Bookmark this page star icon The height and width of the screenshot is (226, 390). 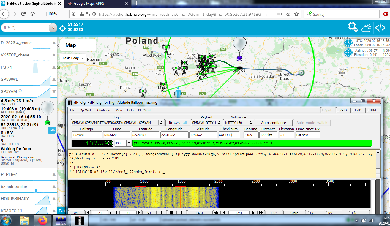coord(296,14)
